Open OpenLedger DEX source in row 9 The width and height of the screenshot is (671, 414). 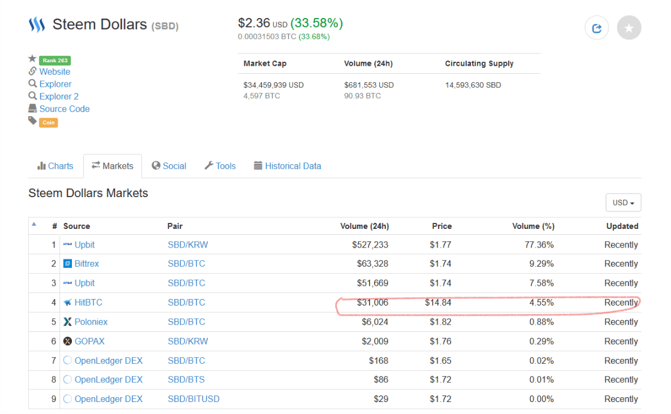[108, 399]
